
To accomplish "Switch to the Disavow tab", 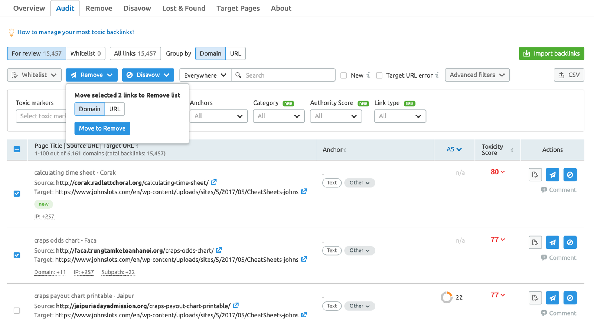I will (137, 8).
